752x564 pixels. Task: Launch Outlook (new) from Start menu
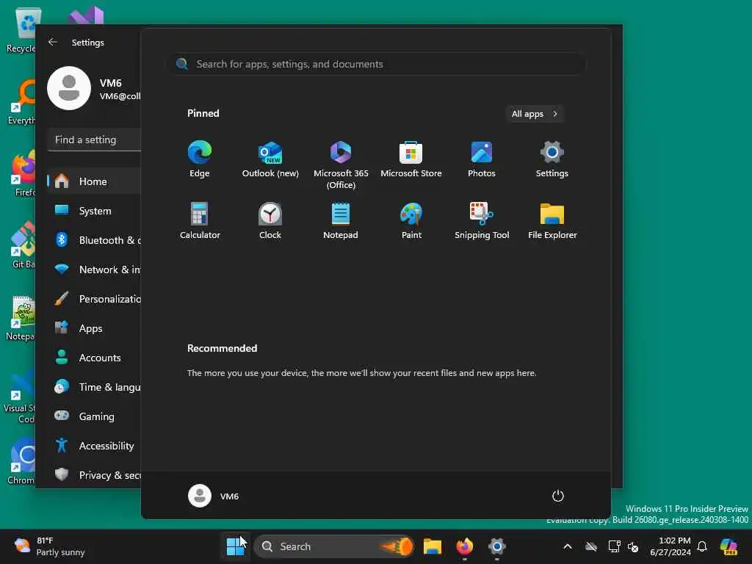[270, 159]
